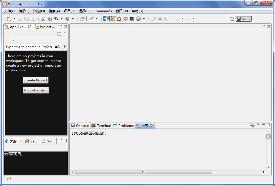Open the theme color wheel dropdown arrow
This screenshot has height=186, width=275.
click(x=144, y=19)
